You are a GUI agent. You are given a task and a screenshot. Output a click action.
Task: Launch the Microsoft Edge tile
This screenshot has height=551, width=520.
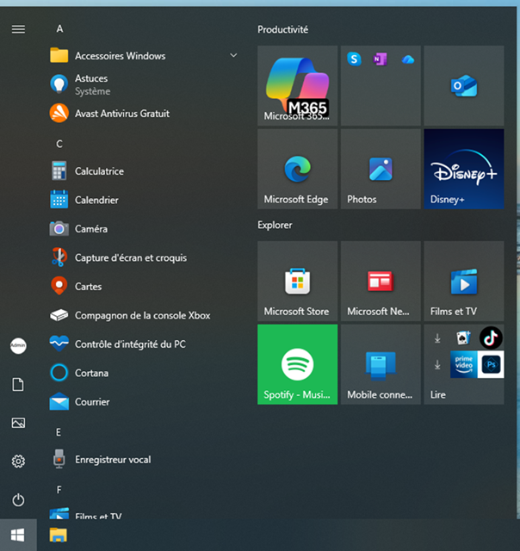pos(298,169)
